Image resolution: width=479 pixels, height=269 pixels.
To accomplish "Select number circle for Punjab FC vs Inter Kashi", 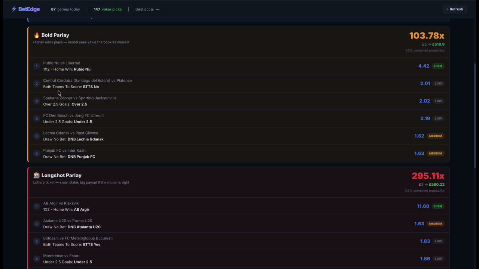I will pos(37,154).
